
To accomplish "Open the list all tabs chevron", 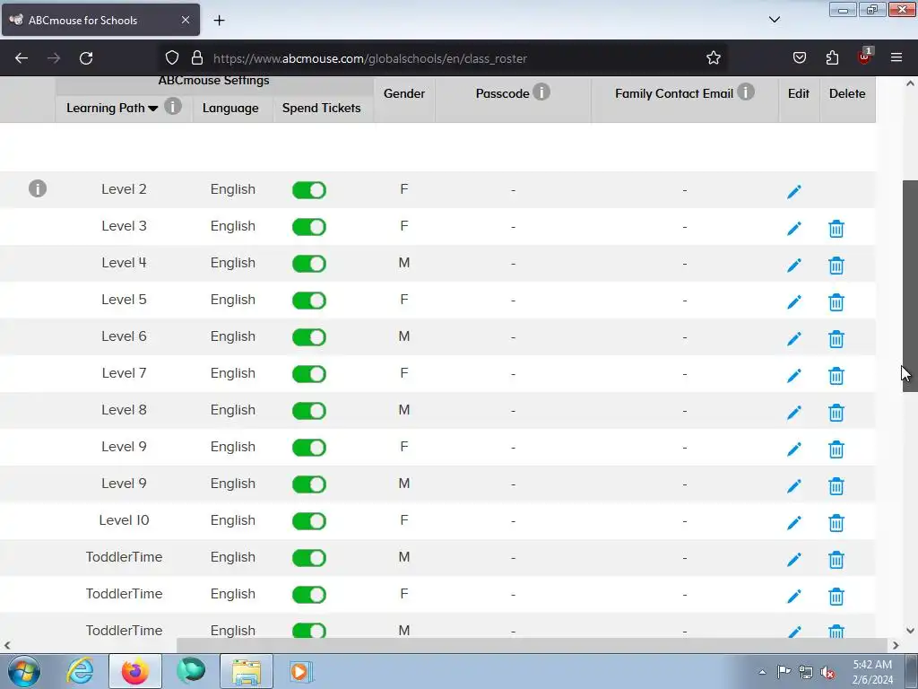I will pos(774,20).
